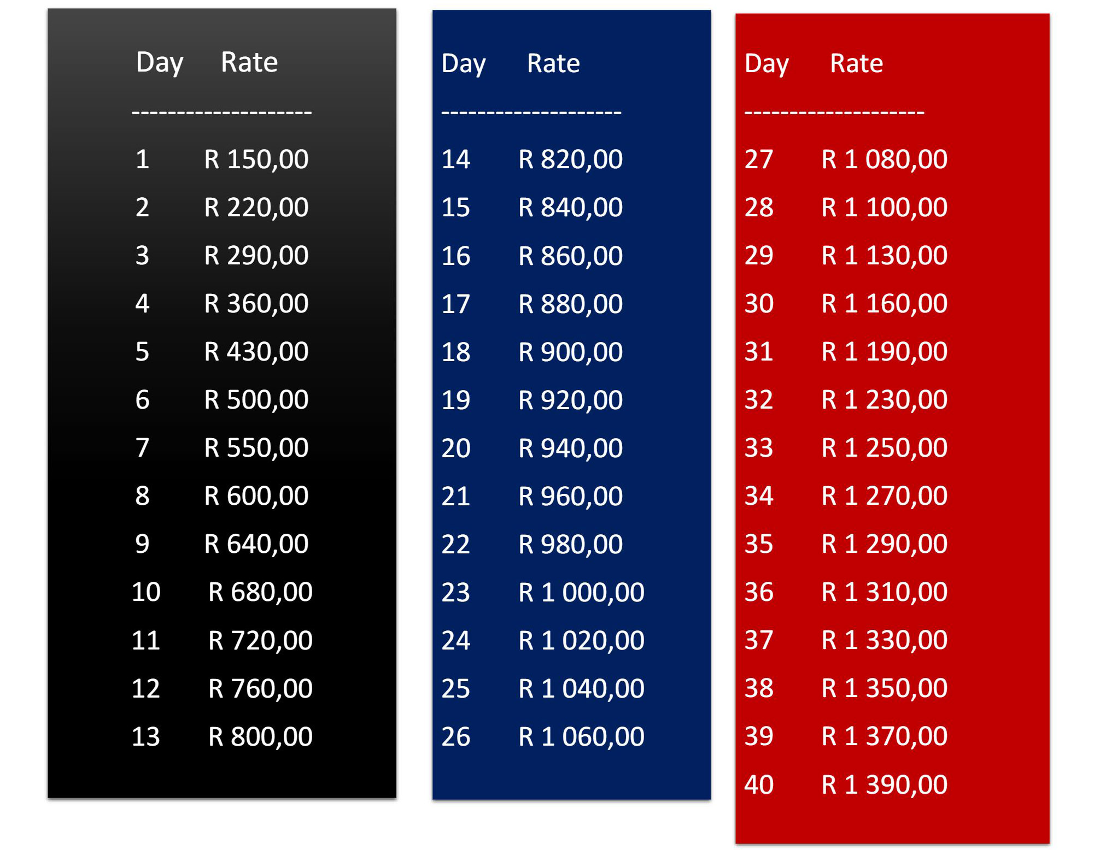Select the R 360,00 rate entry
1100x850 pixels.
pos(256,304)
